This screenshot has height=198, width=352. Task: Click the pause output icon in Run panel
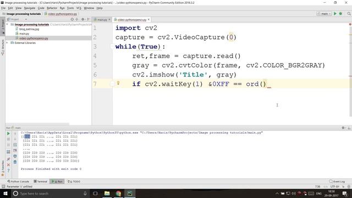(x=8, y=145)
